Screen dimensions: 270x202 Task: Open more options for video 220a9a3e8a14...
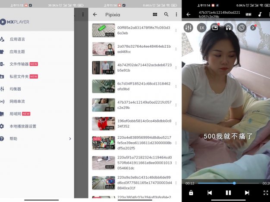(x=176, y=183)
